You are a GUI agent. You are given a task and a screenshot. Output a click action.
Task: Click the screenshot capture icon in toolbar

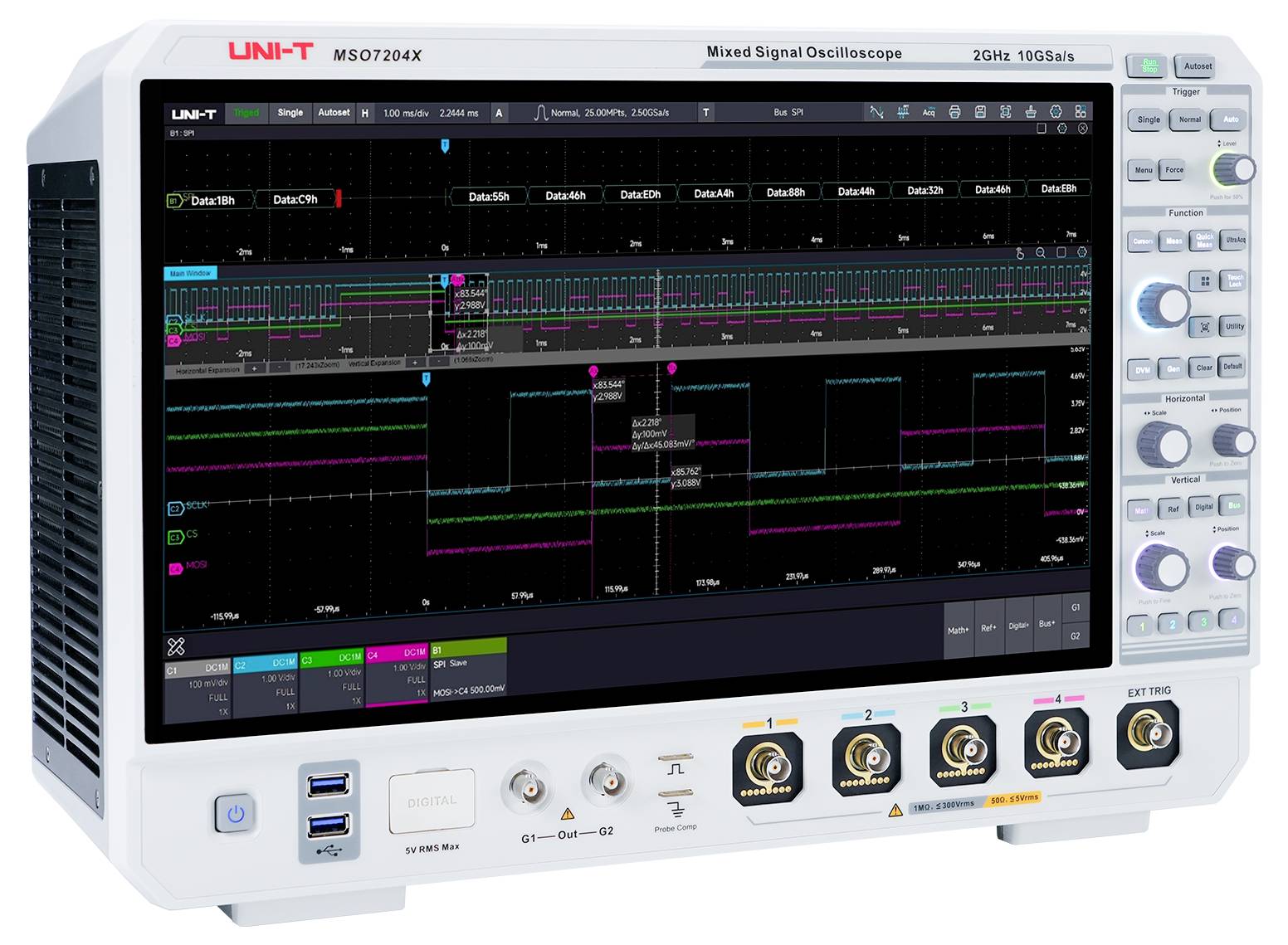(x=1005, y=112)
